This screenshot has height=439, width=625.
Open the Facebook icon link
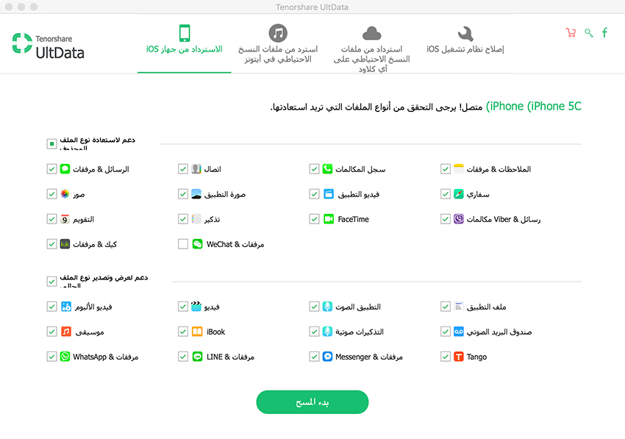(x=604, y=32)
